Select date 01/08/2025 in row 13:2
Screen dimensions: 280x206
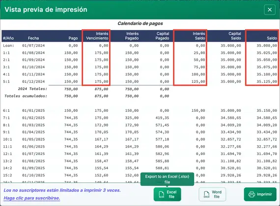(x=33, y=161)
